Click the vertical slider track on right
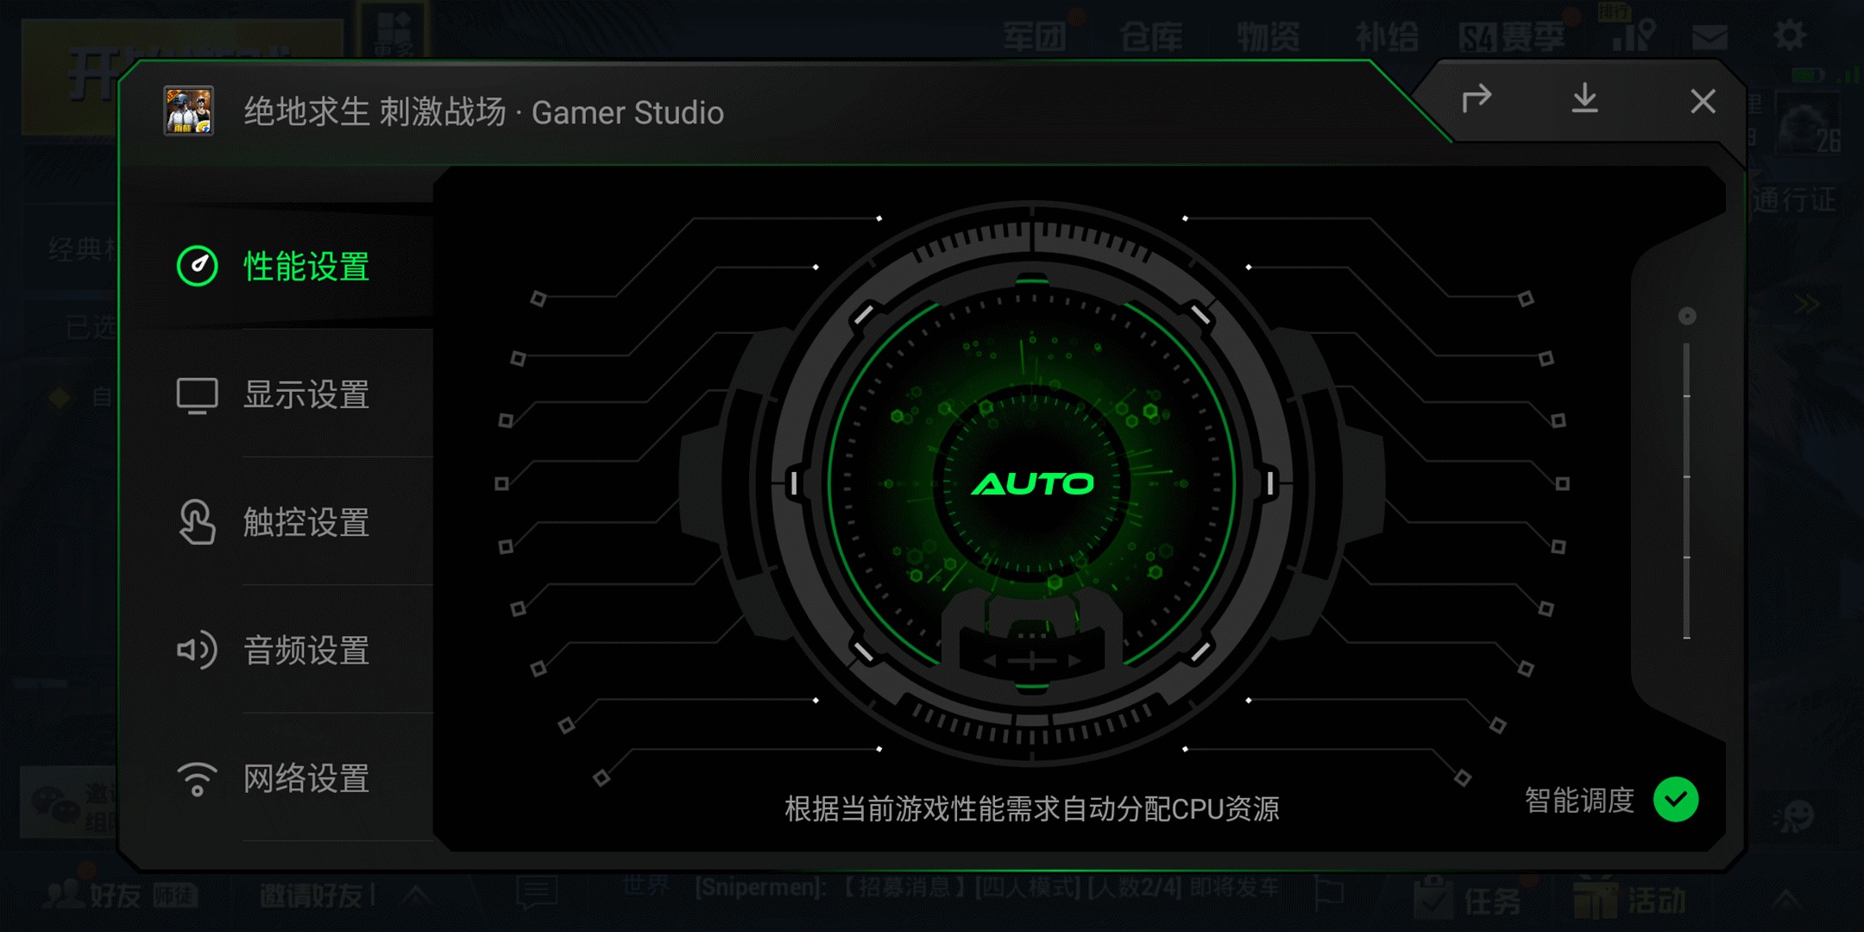Screen dimensions: 1864x932 coord(1686,490)
